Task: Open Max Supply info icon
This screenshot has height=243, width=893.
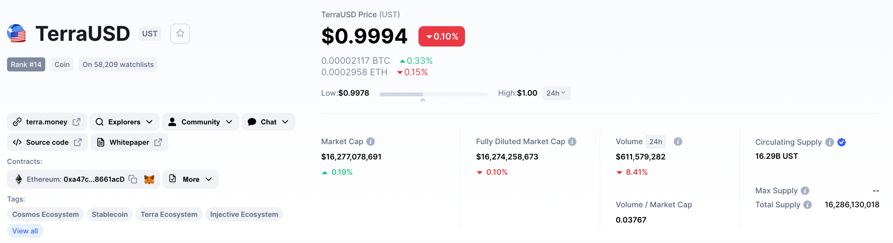Action: 805,191
